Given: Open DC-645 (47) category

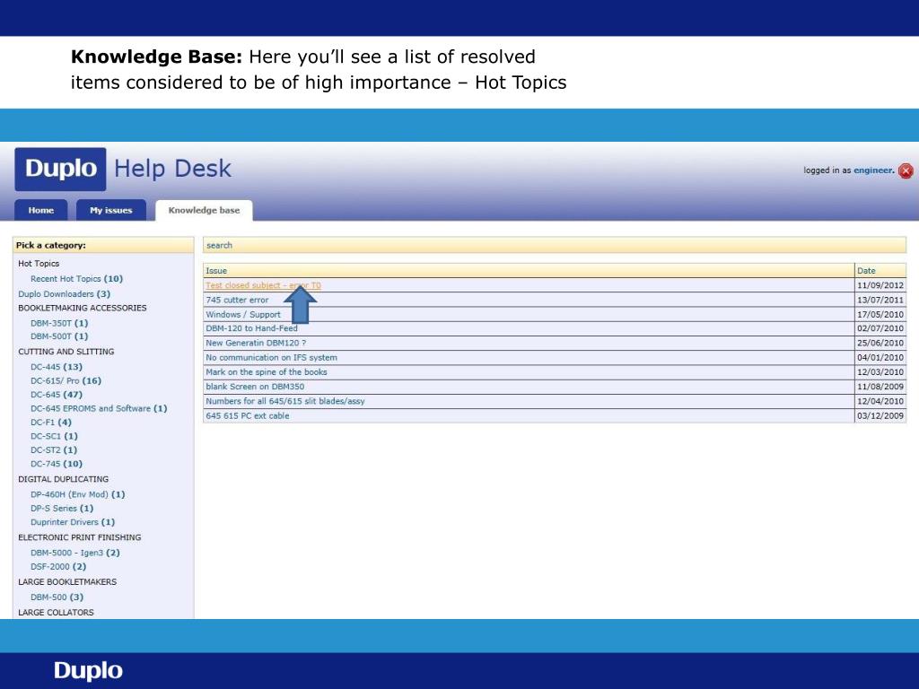Looking at the screenshot, I should [57, 395].
